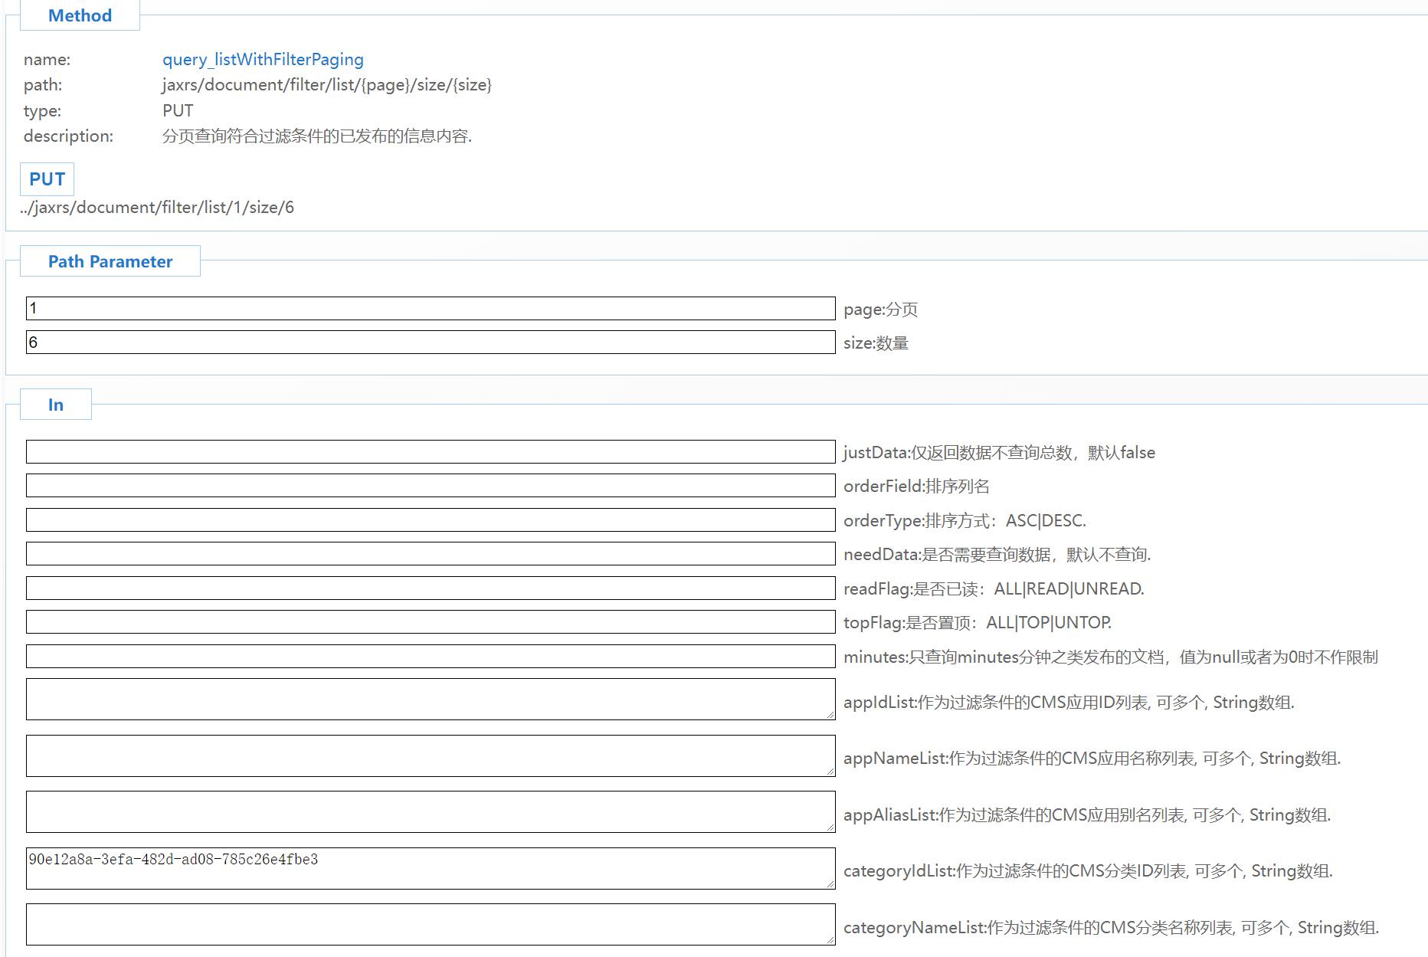Viewport: 1428px width, 957px height.
Task: Click the needData description label
Action: tap(997, 555)
